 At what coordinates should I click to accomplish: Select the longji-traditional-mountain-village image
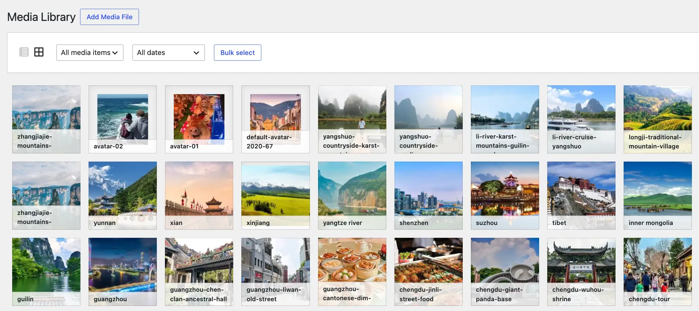[658, 119]
